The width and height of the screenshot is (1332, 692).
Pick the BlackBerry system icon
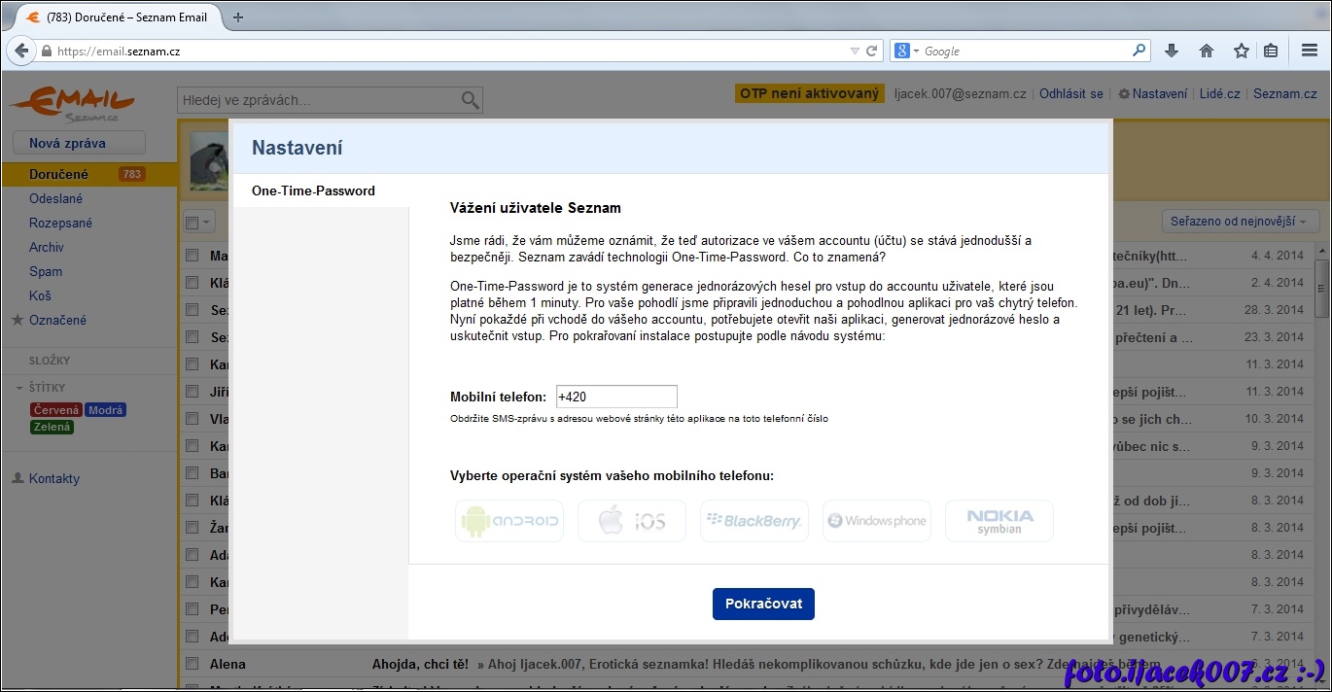coord(754,521)
